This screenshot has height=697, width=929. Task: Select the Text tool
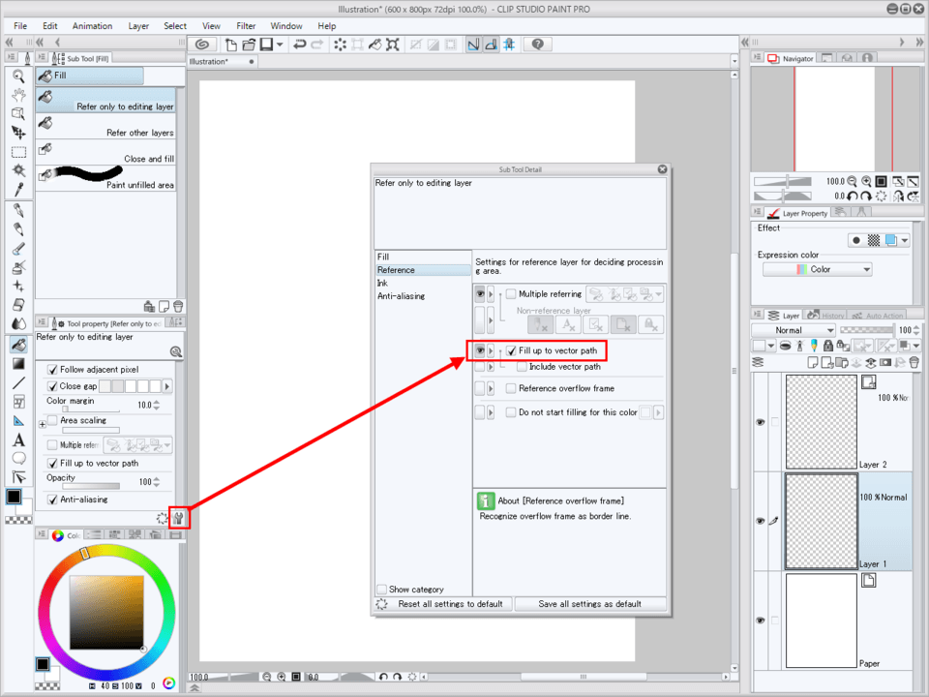pyautogui.click(x=18, y=439)
